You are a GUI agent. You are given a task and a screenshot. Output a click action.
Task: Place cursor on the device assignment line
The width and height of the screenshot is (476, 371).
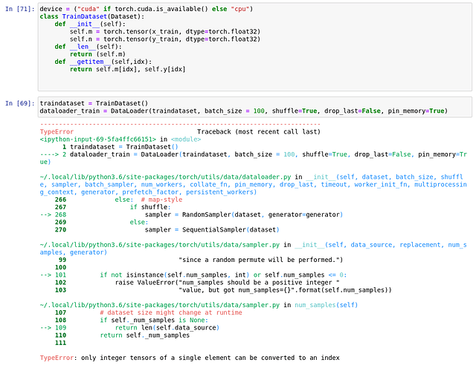146,9
